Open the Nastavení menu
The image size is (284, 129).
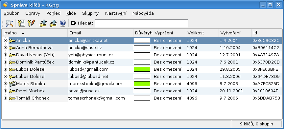click(x=116, y=13)
